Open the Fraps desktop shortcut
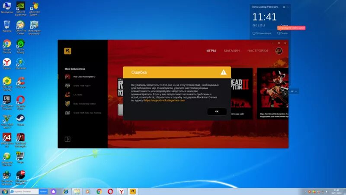 coord(20,157)
